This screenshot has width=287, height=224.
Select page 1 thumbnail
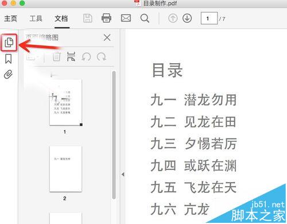coord(65,102)
